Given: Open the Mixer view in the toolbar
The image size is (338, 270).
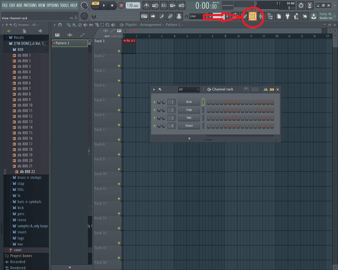Looking at the screenshot, I should pos(261,16).
